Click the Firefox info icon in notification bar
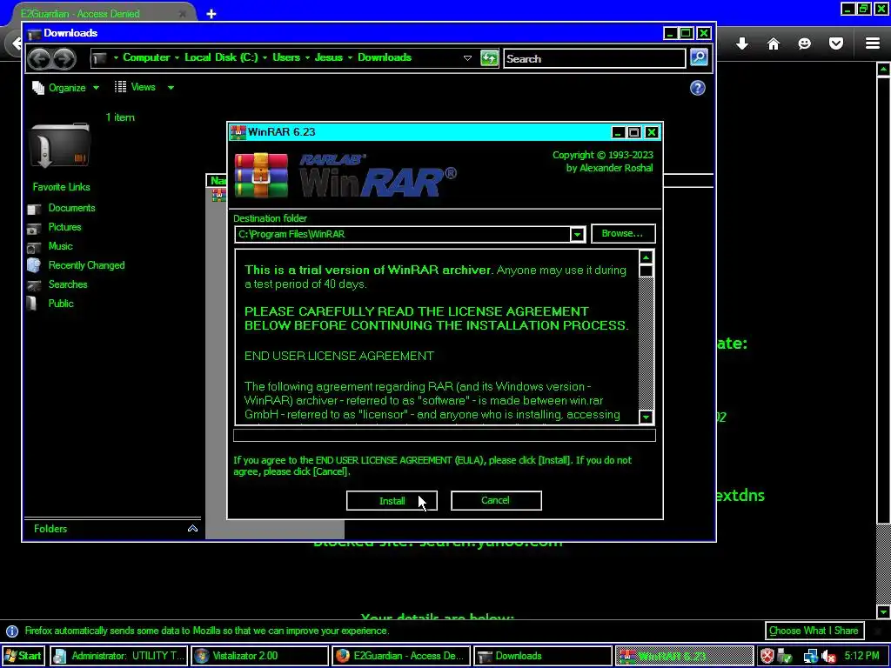 (12, 631)
